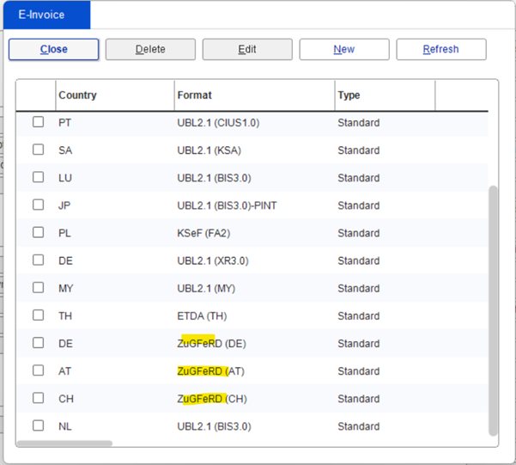Select the ETDA (TH) format cell
Viewport: 516px width, 465px height.
pyautogui.click(x=202, y=315)
